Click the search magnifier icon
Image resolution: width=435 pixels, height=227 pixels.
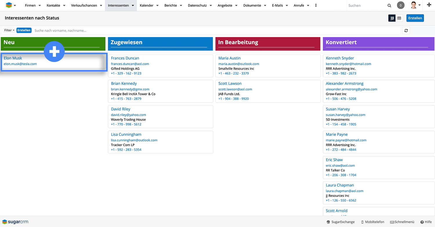[389, 6]
